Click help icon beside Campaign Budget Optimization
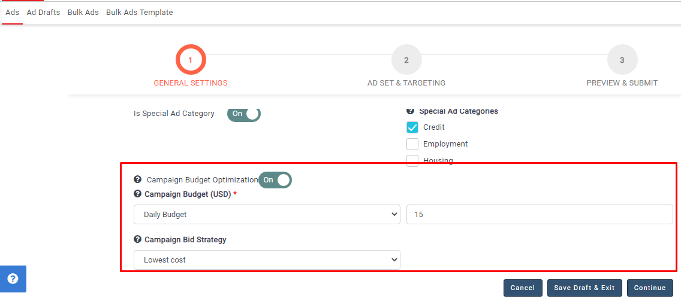Image resolution: width=681 pixels, height=305 pixels. click(137, 179)
